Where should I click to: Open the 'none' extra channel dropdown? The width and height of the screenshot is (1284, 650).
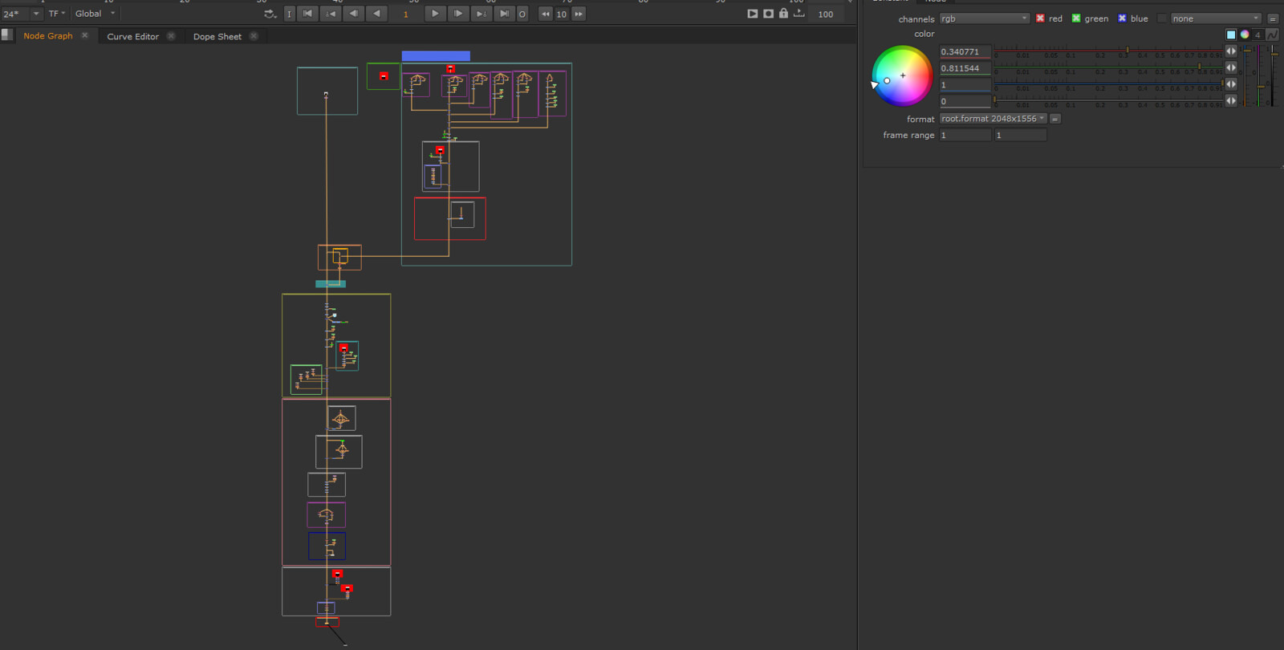(1217, 18)
